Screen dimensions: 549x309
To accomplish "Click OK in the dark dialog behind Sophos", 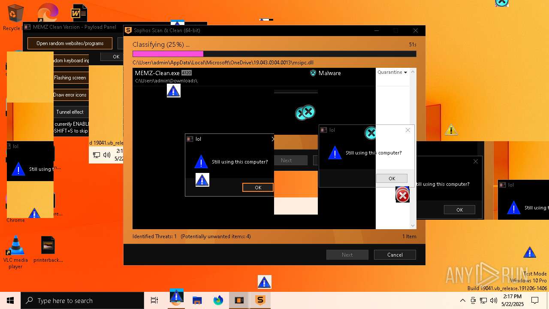I will 459,209.
